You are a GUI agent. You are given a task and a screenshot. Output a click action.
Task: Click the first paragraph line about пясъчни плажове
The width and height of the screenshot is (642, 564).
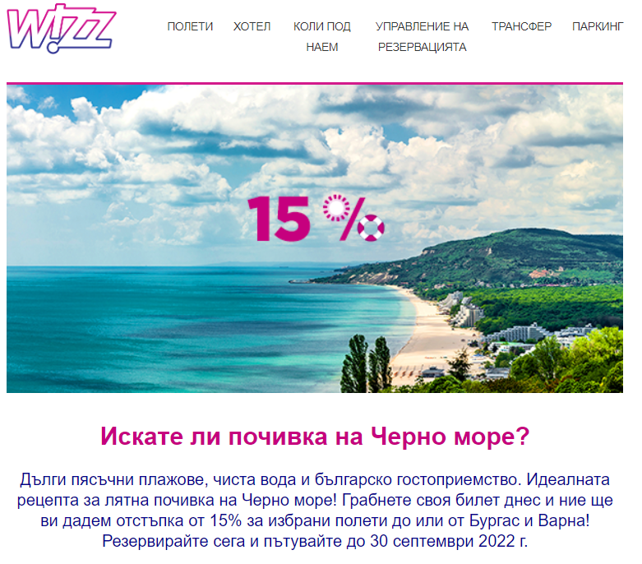click(315, 479)
